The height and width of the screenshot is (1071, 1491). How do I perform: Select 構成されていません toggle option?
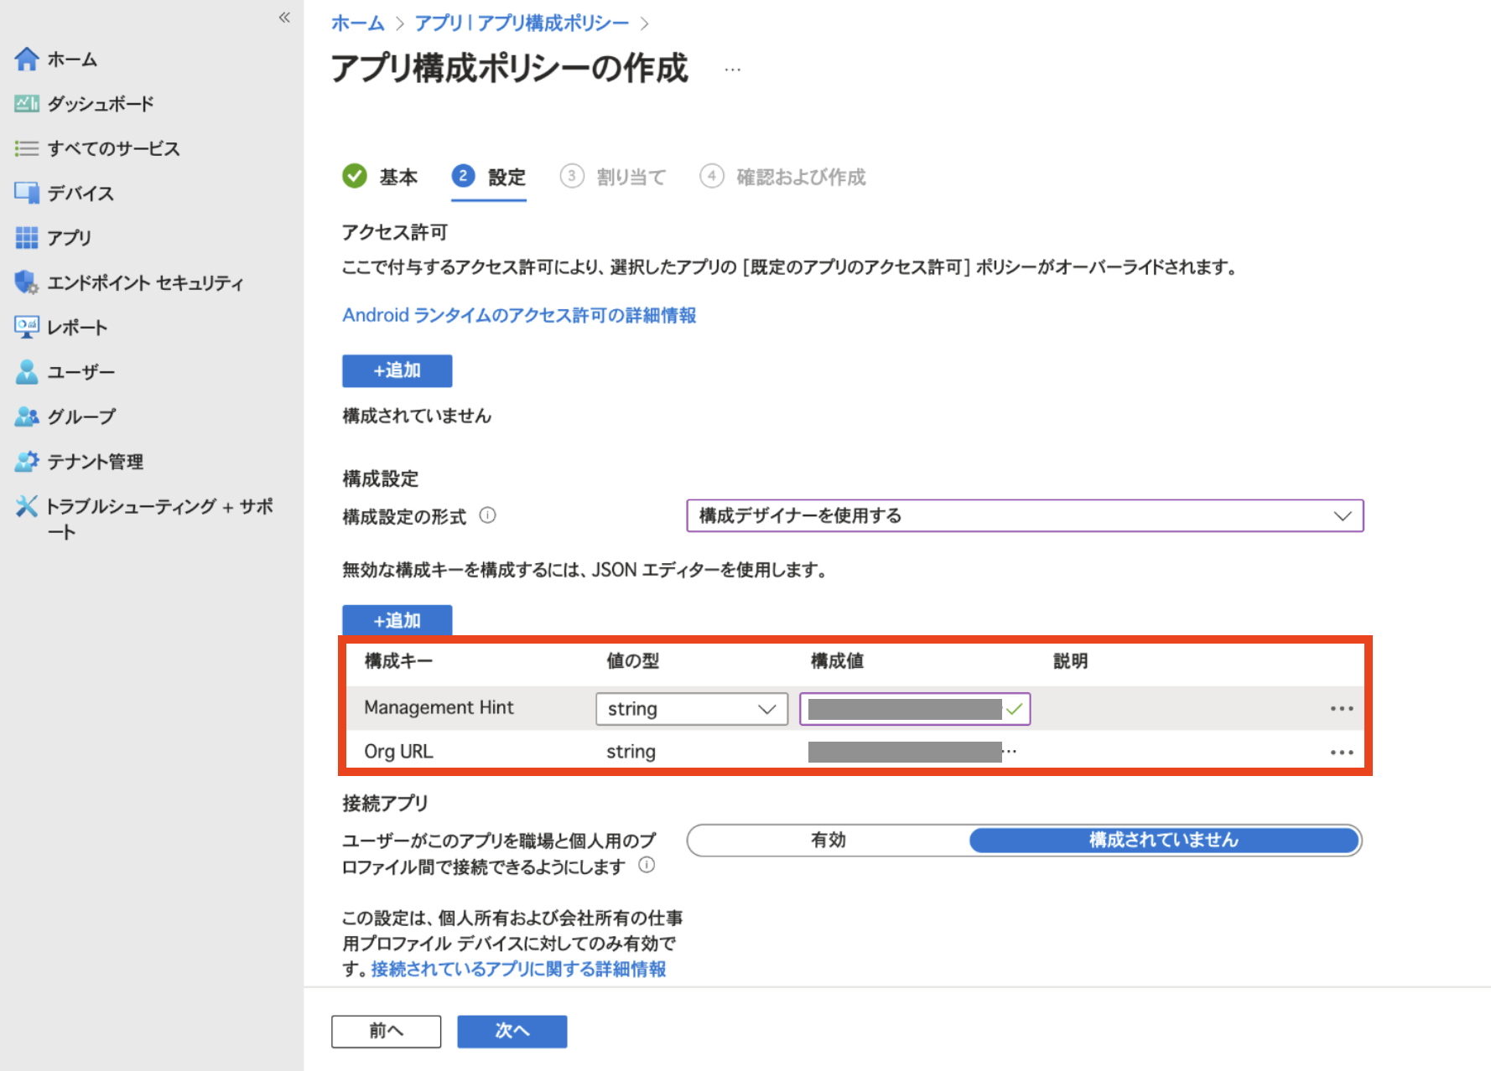[1163, 840]
